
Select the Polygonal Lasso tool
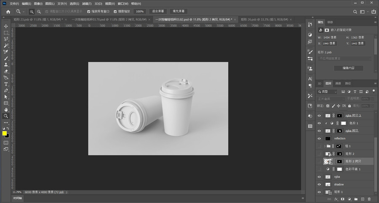tap(6, 39)
